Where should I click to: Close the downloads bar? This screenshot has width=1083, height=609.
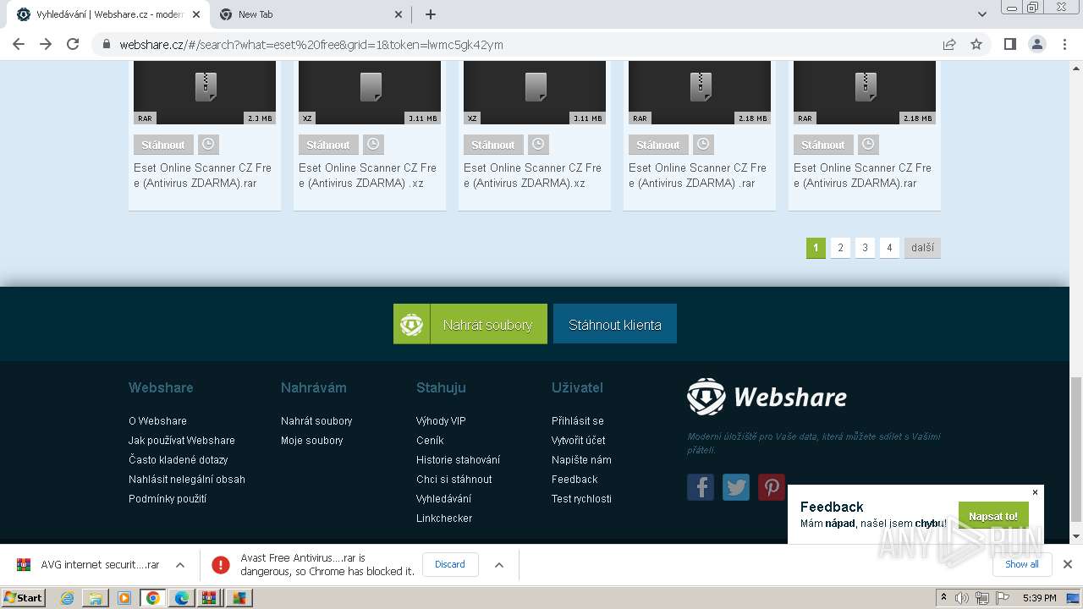tap(1068, 564)
